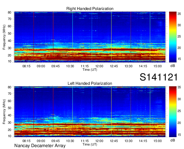Click the lower plot 'Frequency (MHz)' axis label
Screen dimensions: 184x149
point(4,112)
